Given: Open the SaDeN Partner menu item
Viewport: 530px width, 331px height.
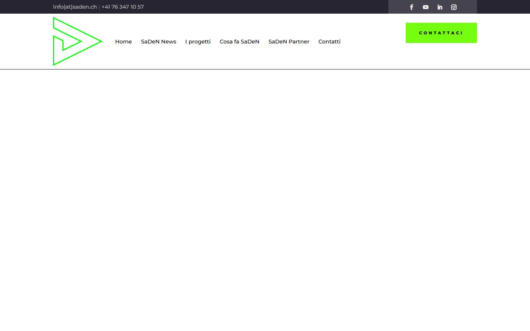Looking at the screenshot, I should pos(289,41).
